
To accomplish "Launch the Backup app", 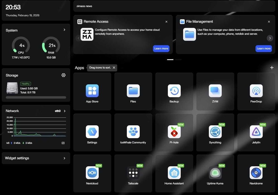I will pos(174,91).
